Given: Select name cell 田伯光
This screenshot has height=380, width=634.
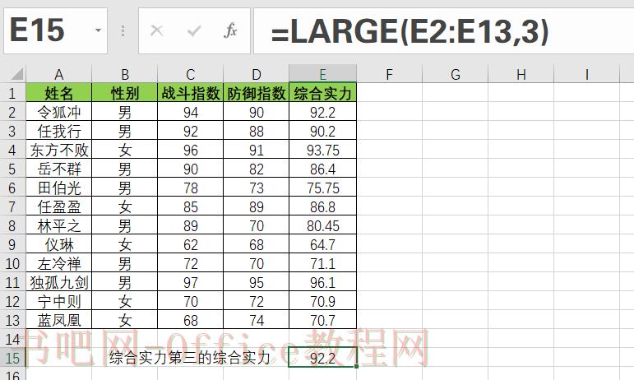Looking at the screenshot, I should tap(59, 188).
